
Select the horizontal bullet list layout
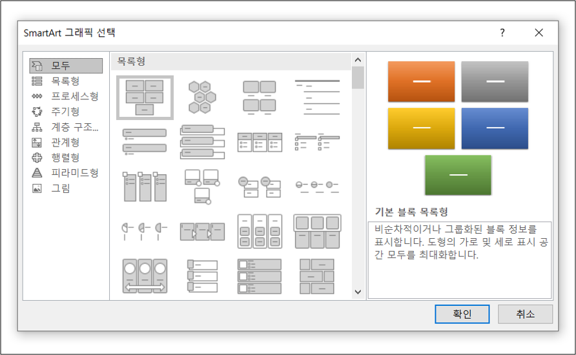[x=260, y=143]
